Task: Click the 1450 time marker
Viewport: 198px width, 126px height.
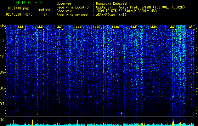Action: pyautogui.click(x=191, y=27)
